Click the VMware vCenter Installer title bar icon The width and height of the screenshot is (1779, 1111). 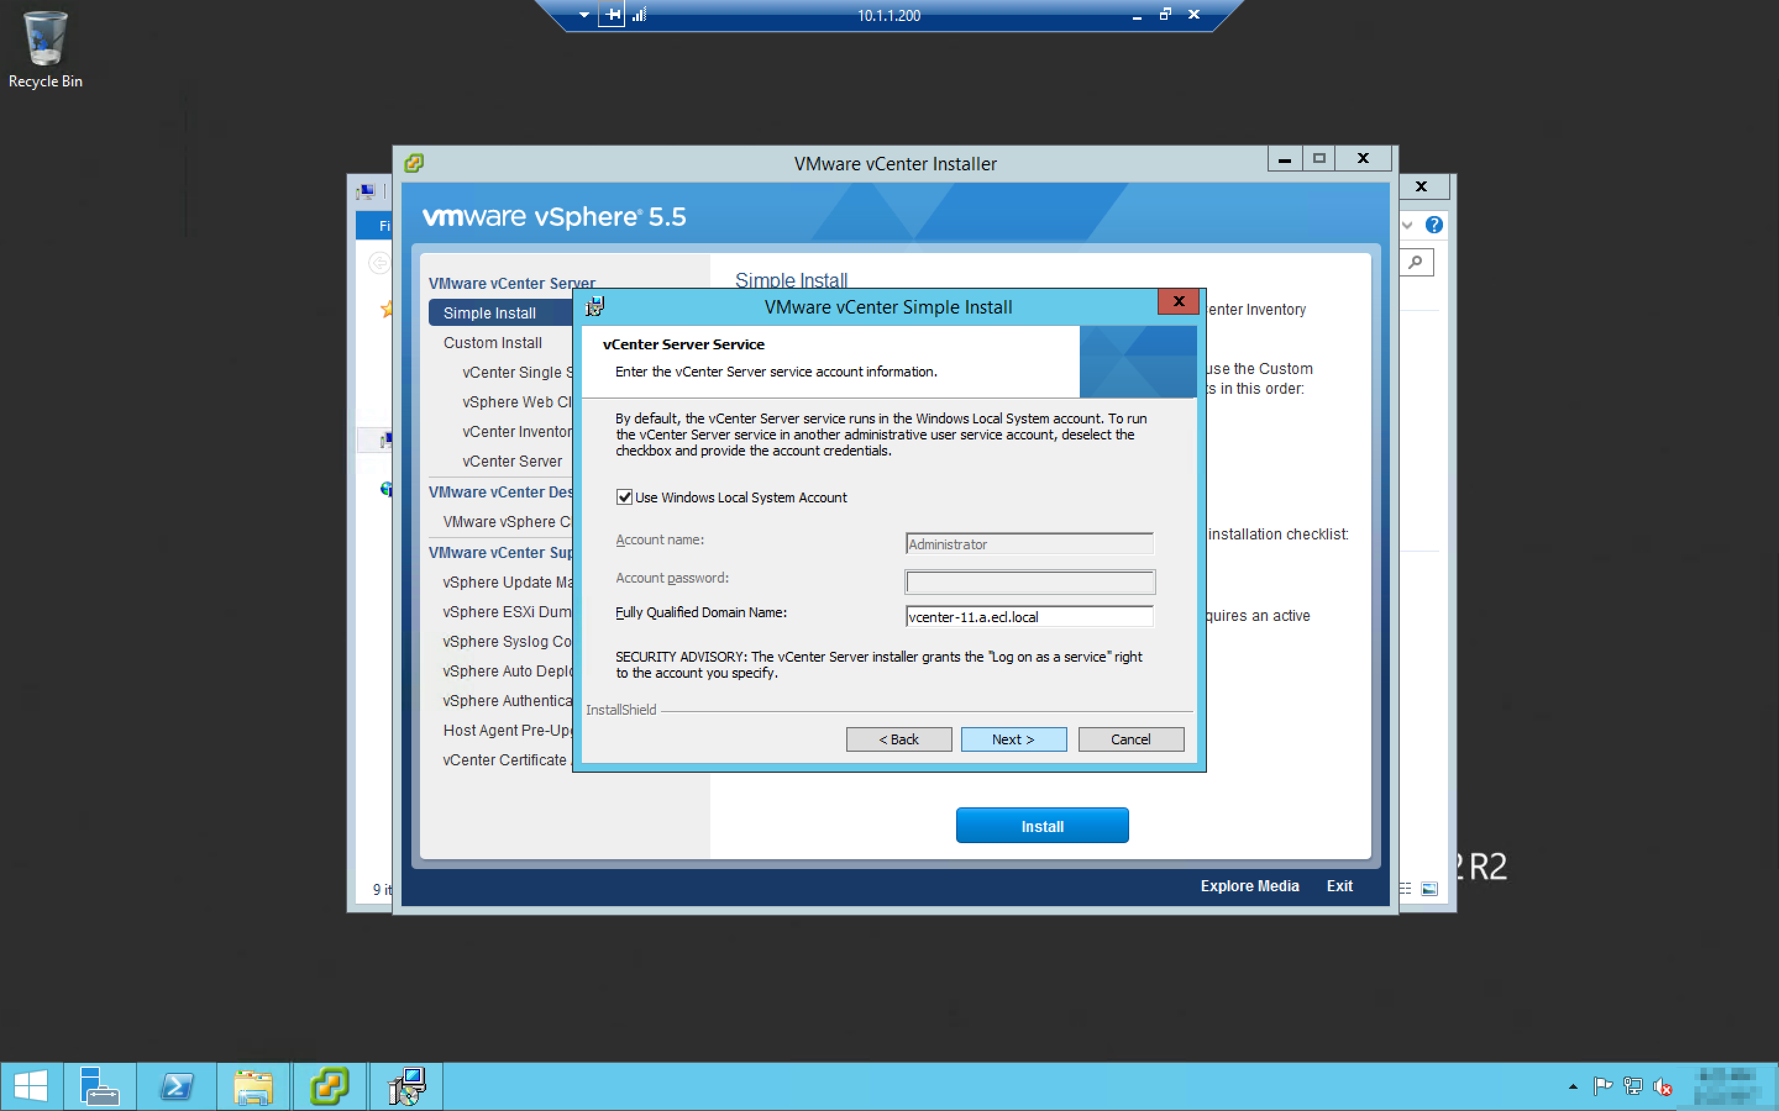pyautogui.click(x=414, y=163)
